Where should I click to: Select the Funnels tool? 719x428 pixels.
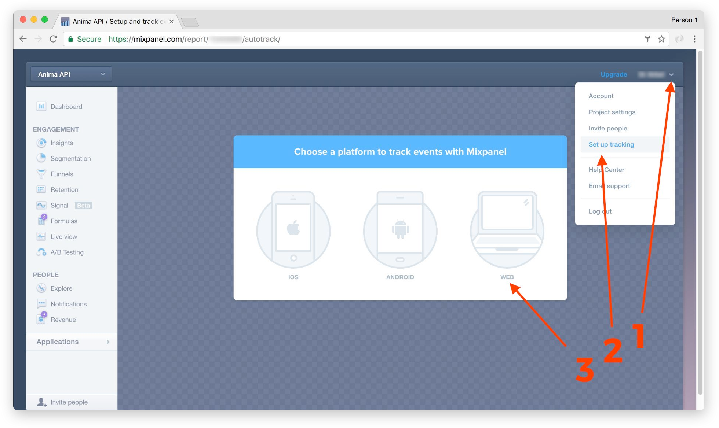point(62,174)
